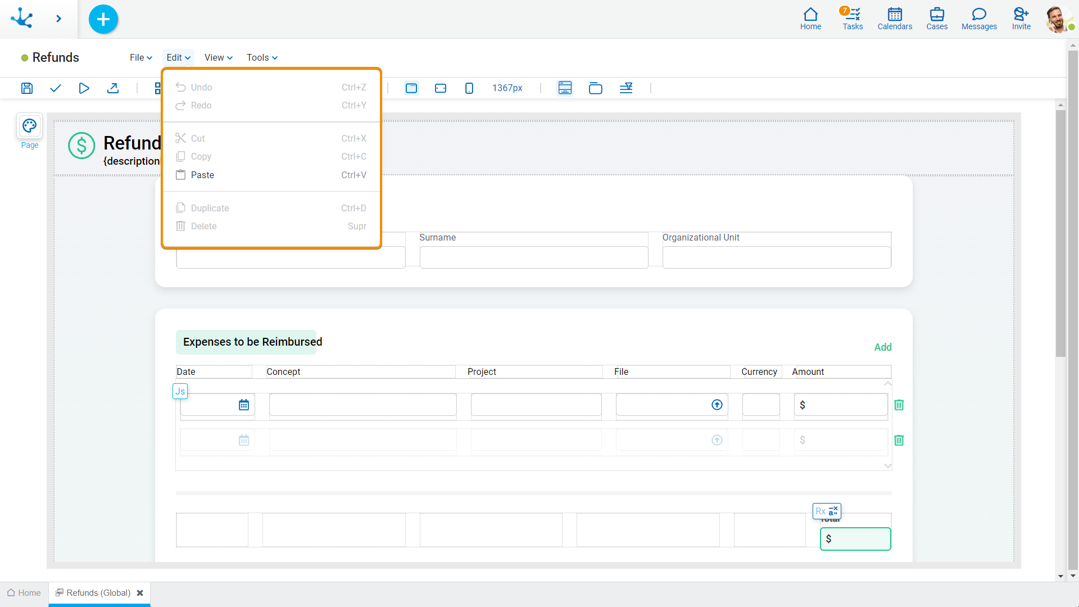Open the File menu
This screenshot has height=607, width=1079.
pos(141,57)
